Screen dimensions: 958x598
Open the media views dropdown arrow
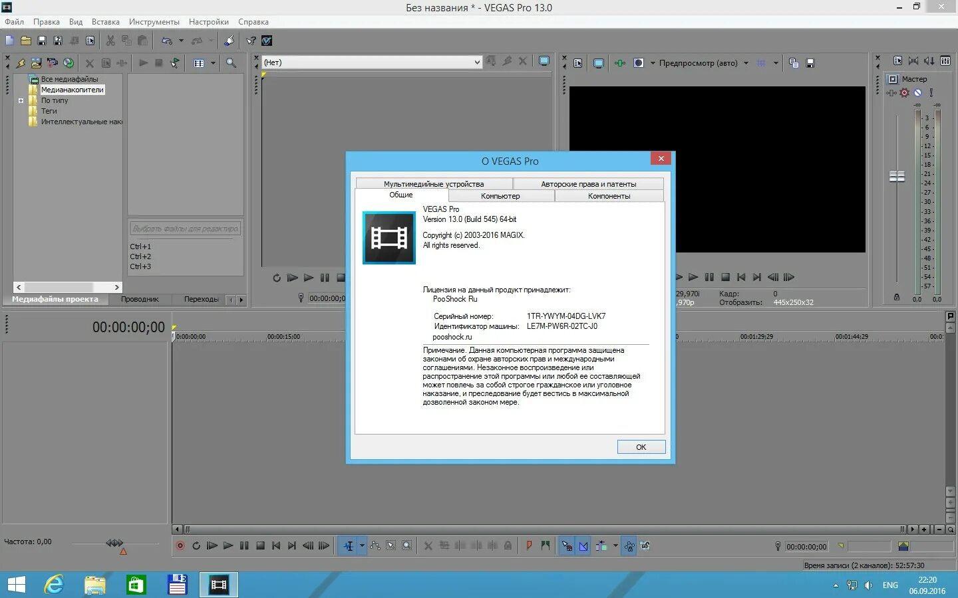(213, 63)
